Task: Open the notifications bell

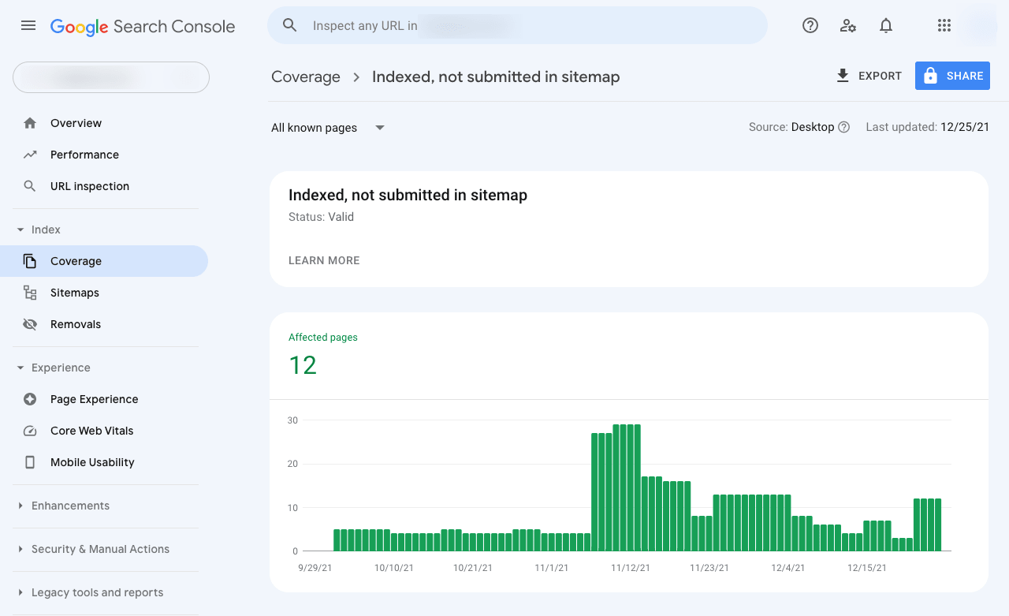Action: (x=886, y=25)
